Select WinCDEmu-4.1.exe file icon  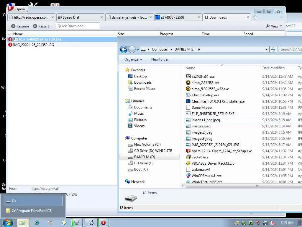188,176
